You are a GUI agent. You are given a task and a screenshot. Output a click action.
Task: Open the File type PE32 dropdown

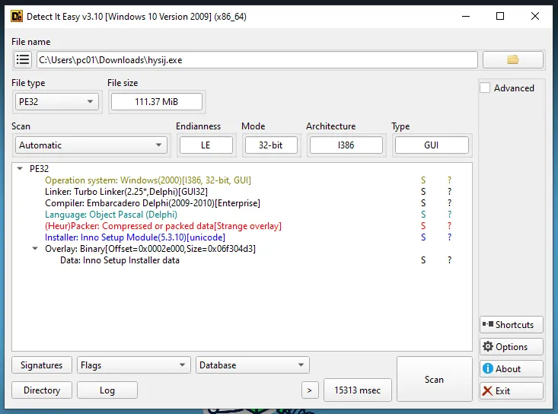(56, 102)
